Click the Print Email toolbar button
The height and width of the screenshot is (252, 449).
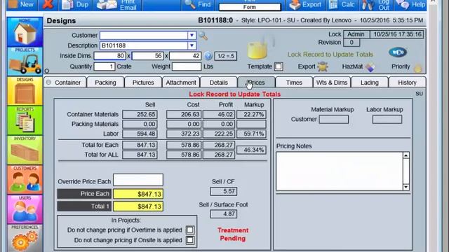click(117, 5)
